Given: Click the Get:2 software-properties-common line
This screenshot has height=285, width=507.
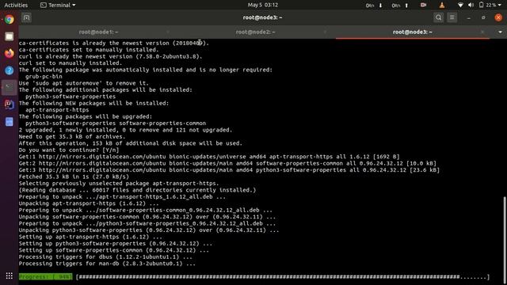Looking at the screenshot, I should click(227, 164).
